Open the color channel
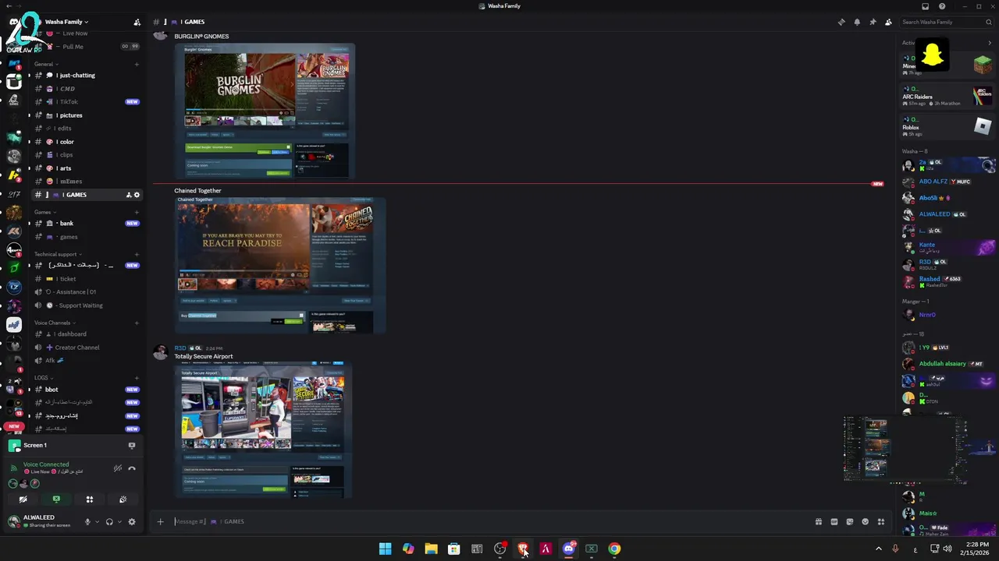Viewport: 999px width, 561px height. coord(86,142)
